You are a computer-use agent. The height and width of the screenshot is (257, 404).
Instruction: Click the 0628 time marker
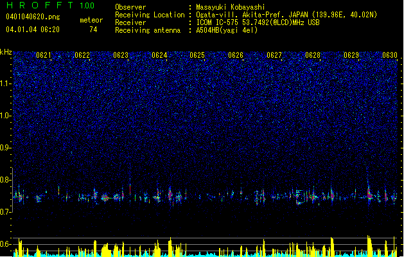(313, 55)
